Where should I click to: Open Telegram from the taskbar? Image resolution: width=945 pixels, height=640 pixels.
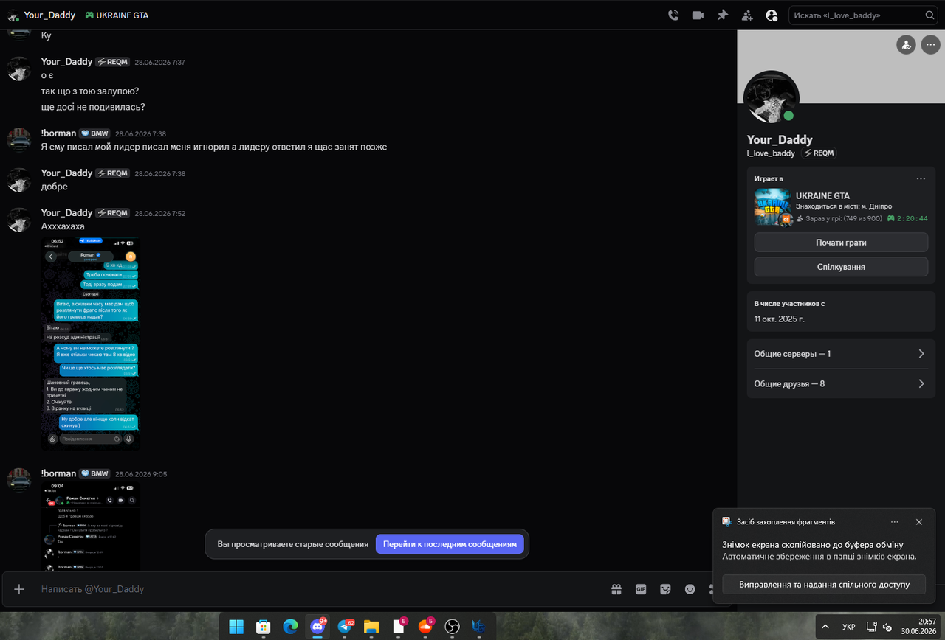tap(345, 627)
